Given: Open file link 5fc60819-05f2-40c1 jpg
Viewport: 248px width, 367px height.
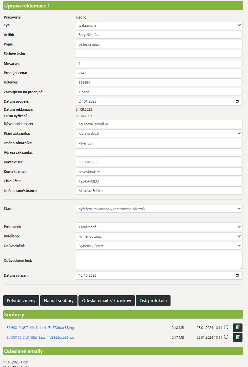Looking at the screenshot, I should [40, 328].
